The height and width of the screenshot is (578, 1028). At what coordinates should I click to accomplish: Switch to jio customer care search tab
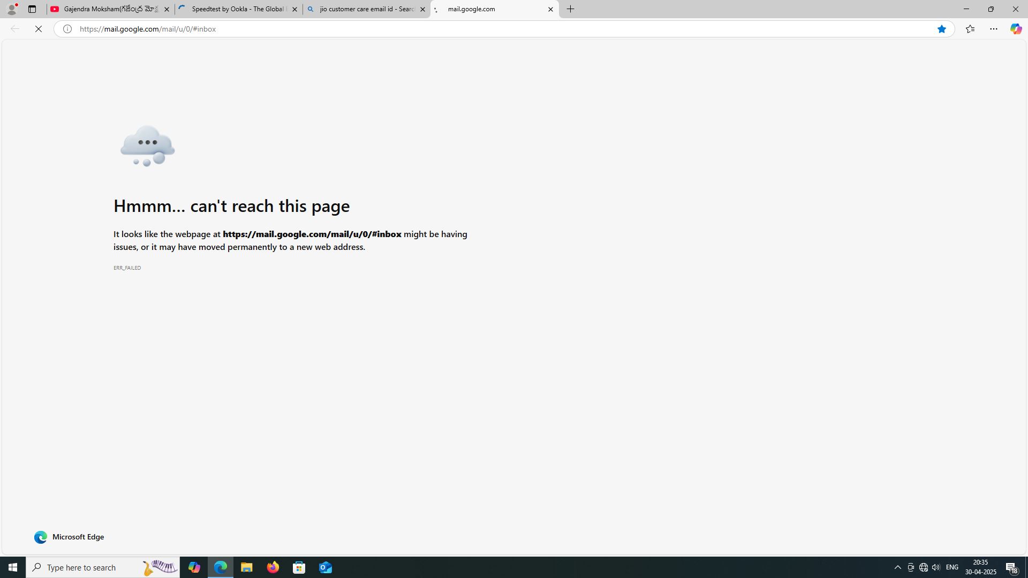pos(367,9)
